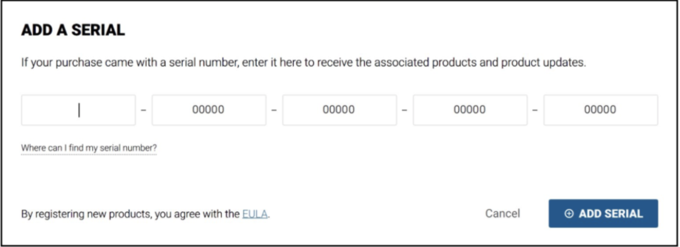This screenshot has width=680, height=247.
Task: Open "Where can I find my serial number?"
Action: (89, 148)
